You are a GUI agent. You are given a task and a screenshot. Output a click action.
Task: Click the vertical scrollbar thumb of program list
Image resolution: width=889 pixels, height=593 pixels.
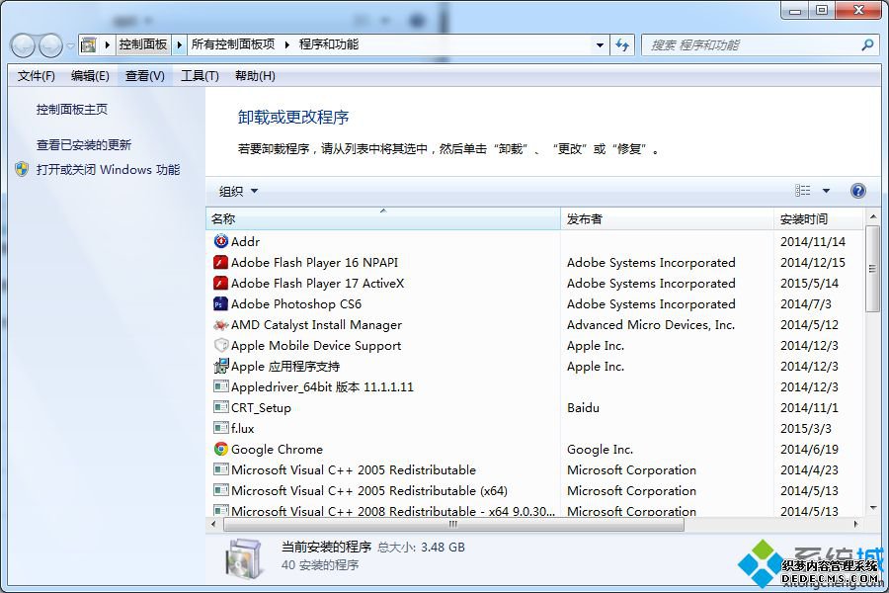(x=872, y=269)
